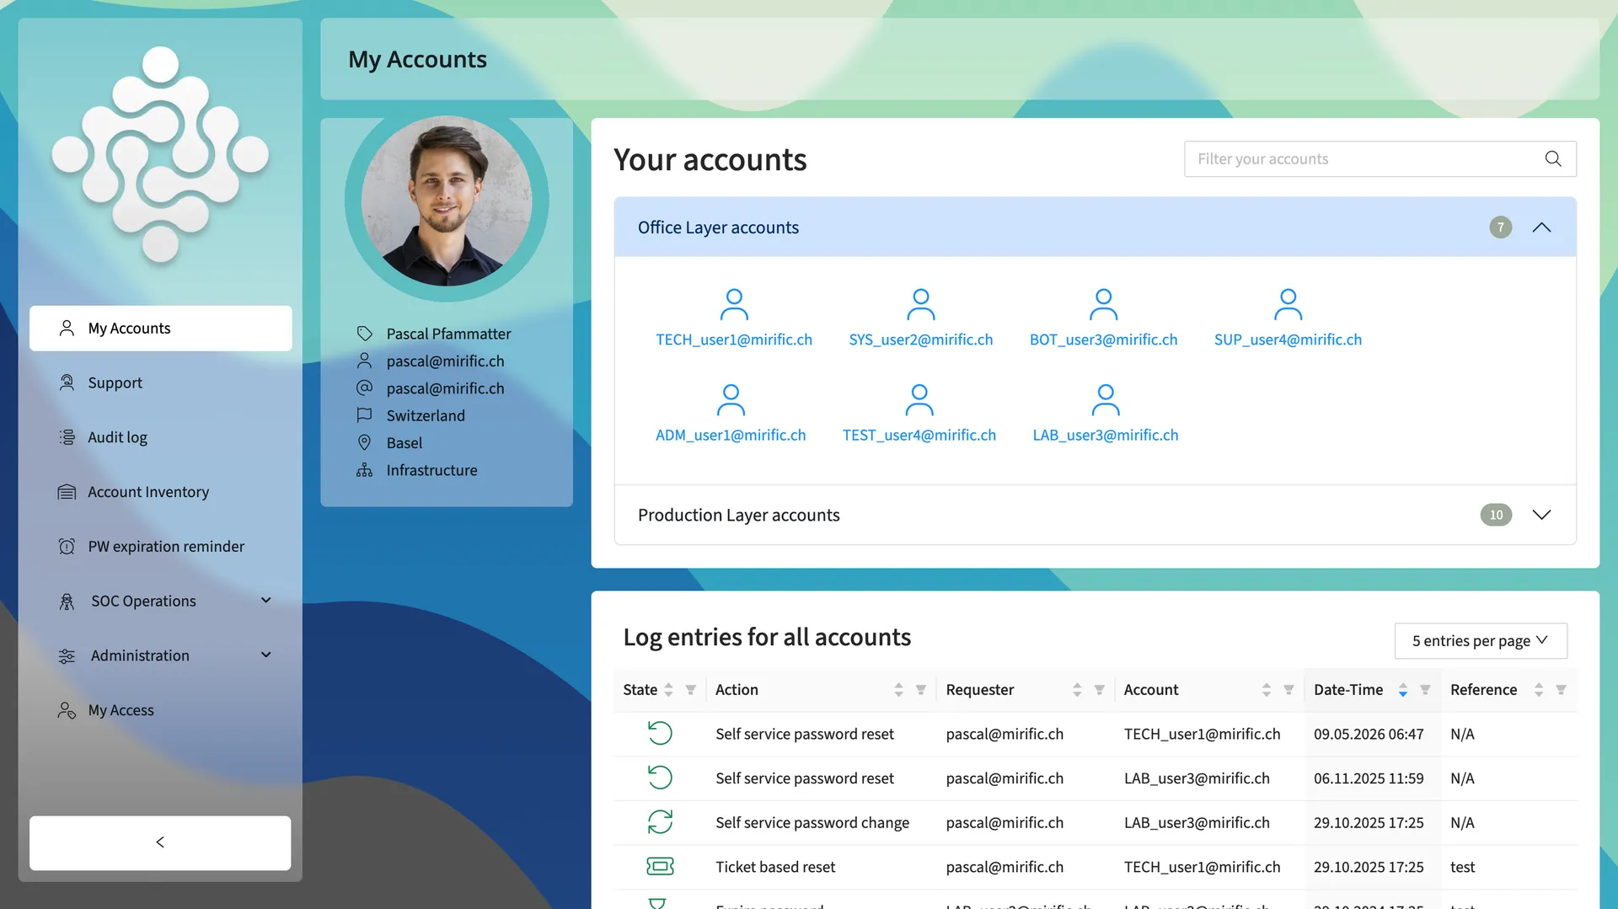The width and height of the screenshot is (1618, 909).
Task: Open the SYS_user2@mirific.ch account icon
Action: (921, 304)
